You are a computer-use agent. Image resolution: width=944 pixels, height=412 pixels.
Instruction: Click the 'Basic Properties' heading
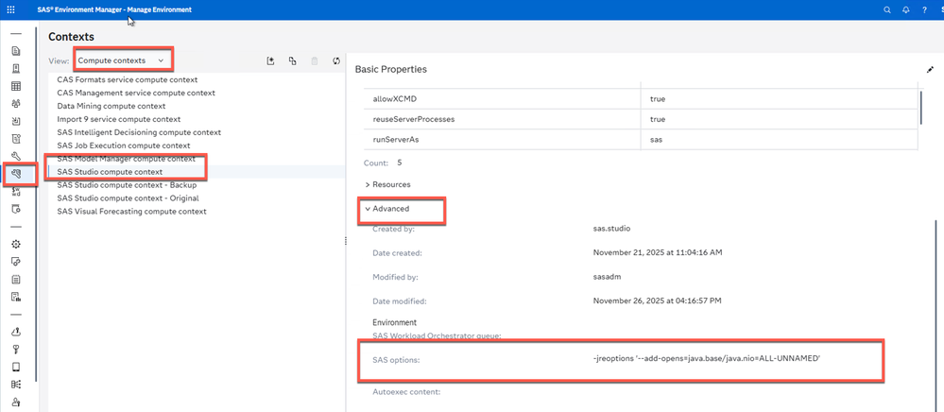tap(390, 69)
